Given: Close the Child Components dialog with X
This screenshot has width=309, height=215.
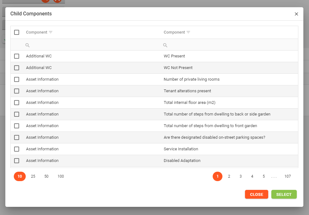Looking at the screenshot, I should tap(296, 14).
